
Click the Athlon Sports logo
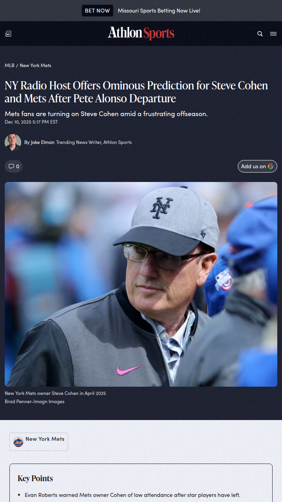click(x=141, y=33)
